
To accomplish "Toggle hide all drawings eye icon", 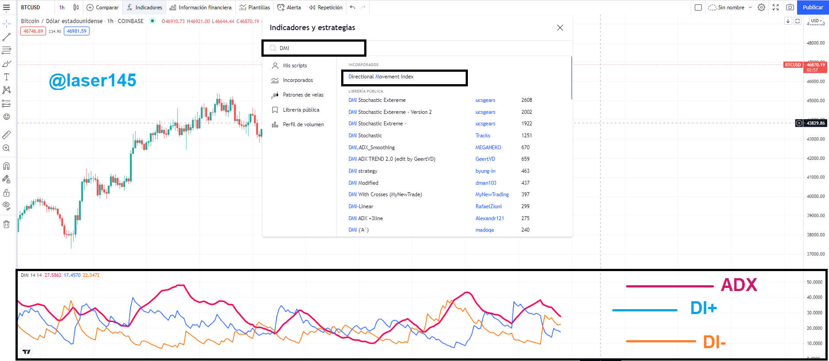I will [x=7, y=206].
